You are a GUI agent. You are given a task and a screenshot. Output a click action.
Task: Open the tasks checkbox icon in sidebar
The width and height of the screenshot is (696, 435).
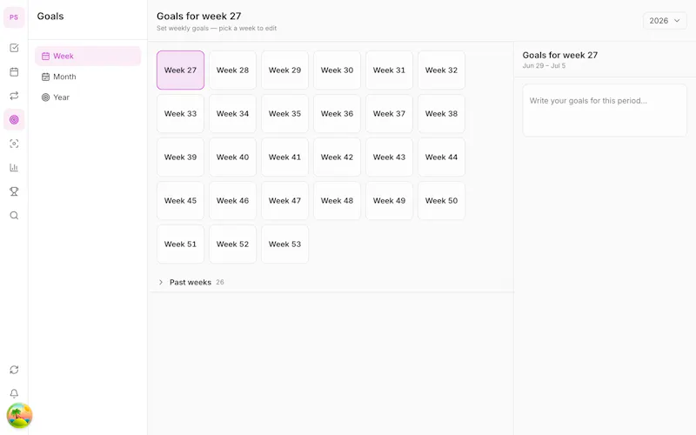pyautogui.click(x=14, y=48)
